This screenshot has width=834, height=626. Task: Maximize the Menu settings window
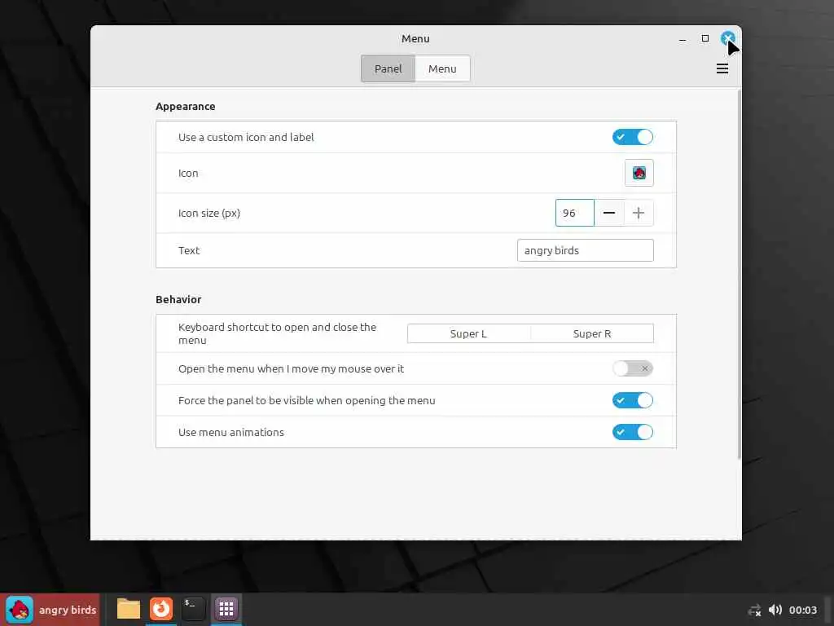[x=705, y=38]
